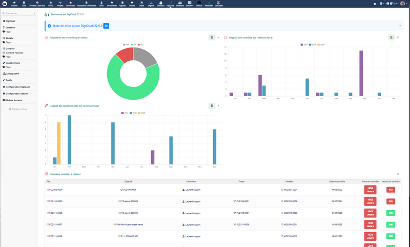Export the Rapport des questionnaires chart
The height and width of the screenshot is (247, 410).
pyautogui.click(x=212, y=106)
